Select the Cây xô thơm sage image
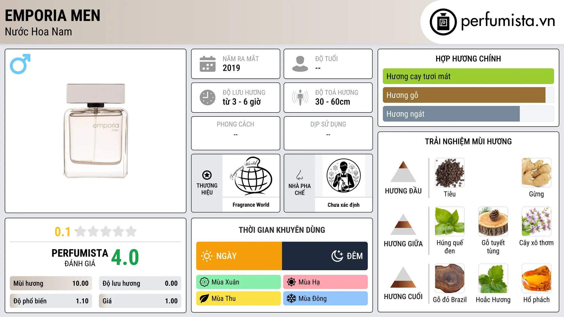Viewport: 564px width, 317px height. [x=536, y=222]
